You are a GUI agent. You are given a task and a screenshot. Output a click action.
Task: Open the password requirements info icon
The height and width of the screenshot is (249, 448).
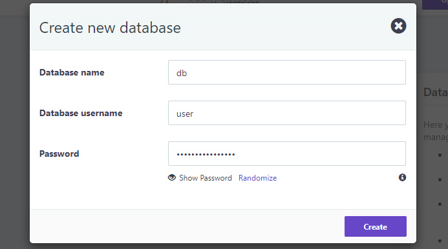point(402,177)
